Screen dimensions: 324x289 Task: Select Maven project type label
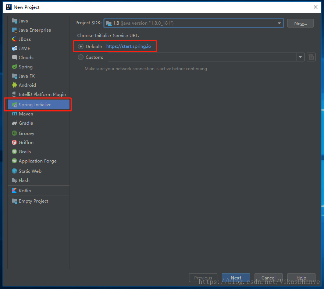26,114
